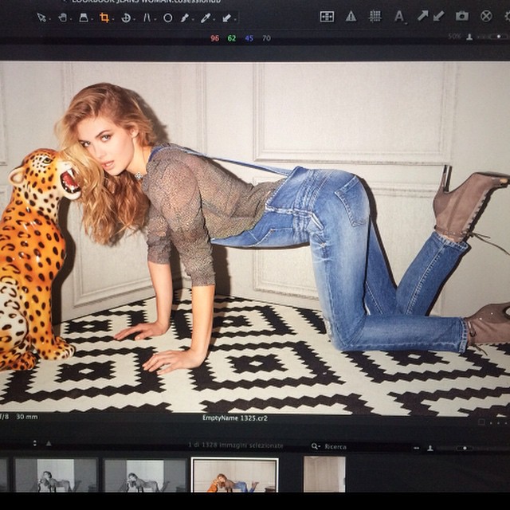The image size is (510, 510).
Task: Select the first grayscale thumbnail in filmstrip
Action: (x=55, y=475)
